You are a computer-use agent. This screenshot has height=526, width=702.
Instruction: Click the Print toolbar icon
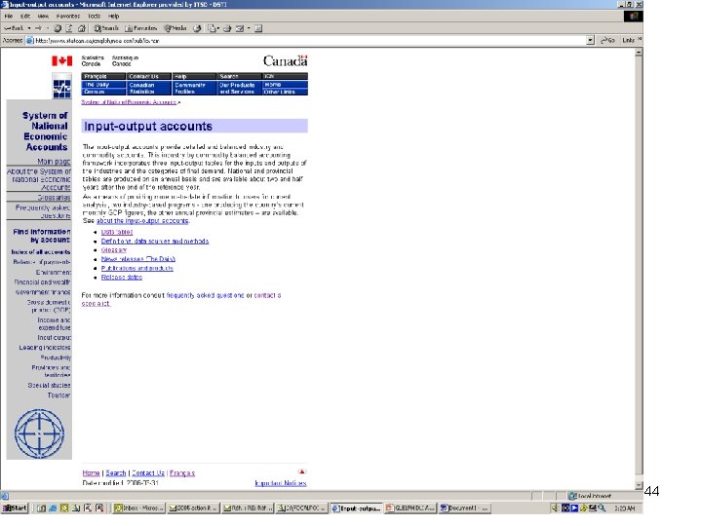click(227, 28)
